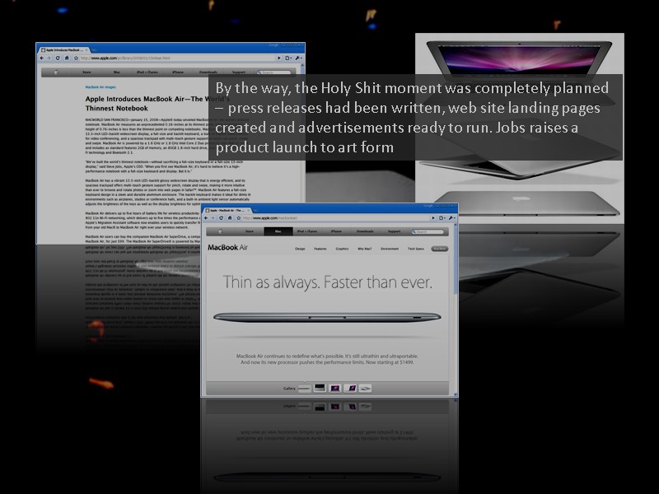Click 'Thin as always. Faster than ever.' headline
The image size is (659, 494).
327,282
